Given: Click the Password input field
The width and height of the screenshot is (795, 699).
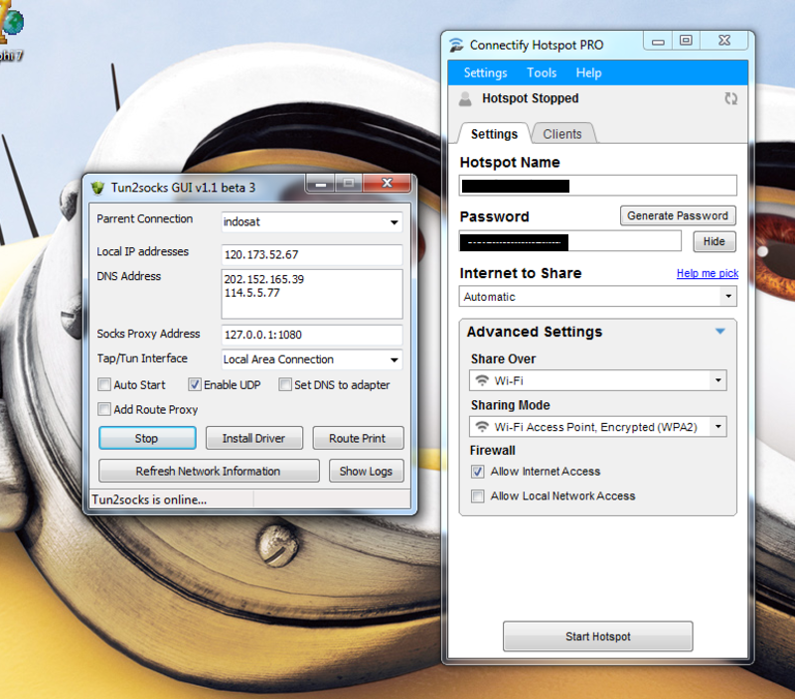Looking at the screenshot, I should pos(569,241).
